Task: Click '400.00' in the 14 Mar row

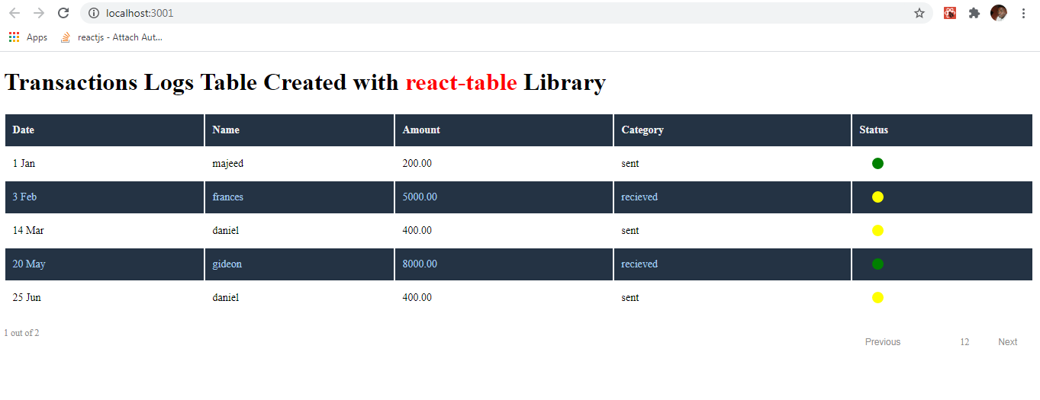Action: [x=417, y=230]
